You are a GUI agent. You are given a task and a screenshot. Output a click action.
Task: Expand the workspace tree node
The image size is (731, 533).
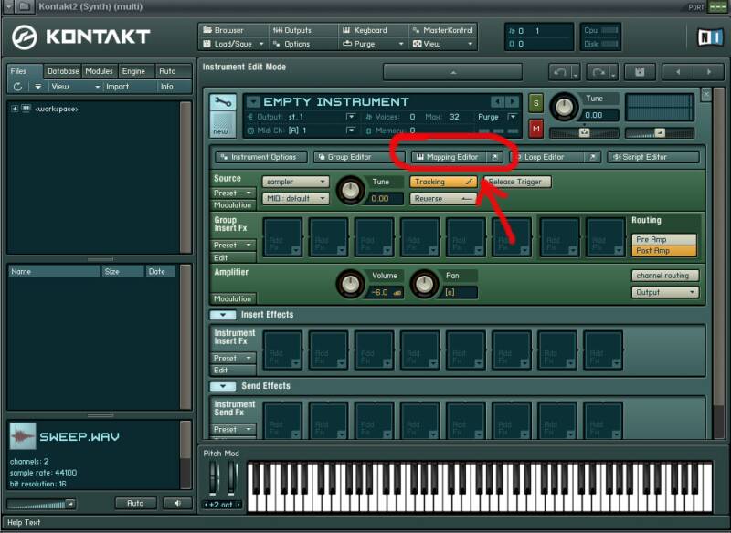click(15, 109)
